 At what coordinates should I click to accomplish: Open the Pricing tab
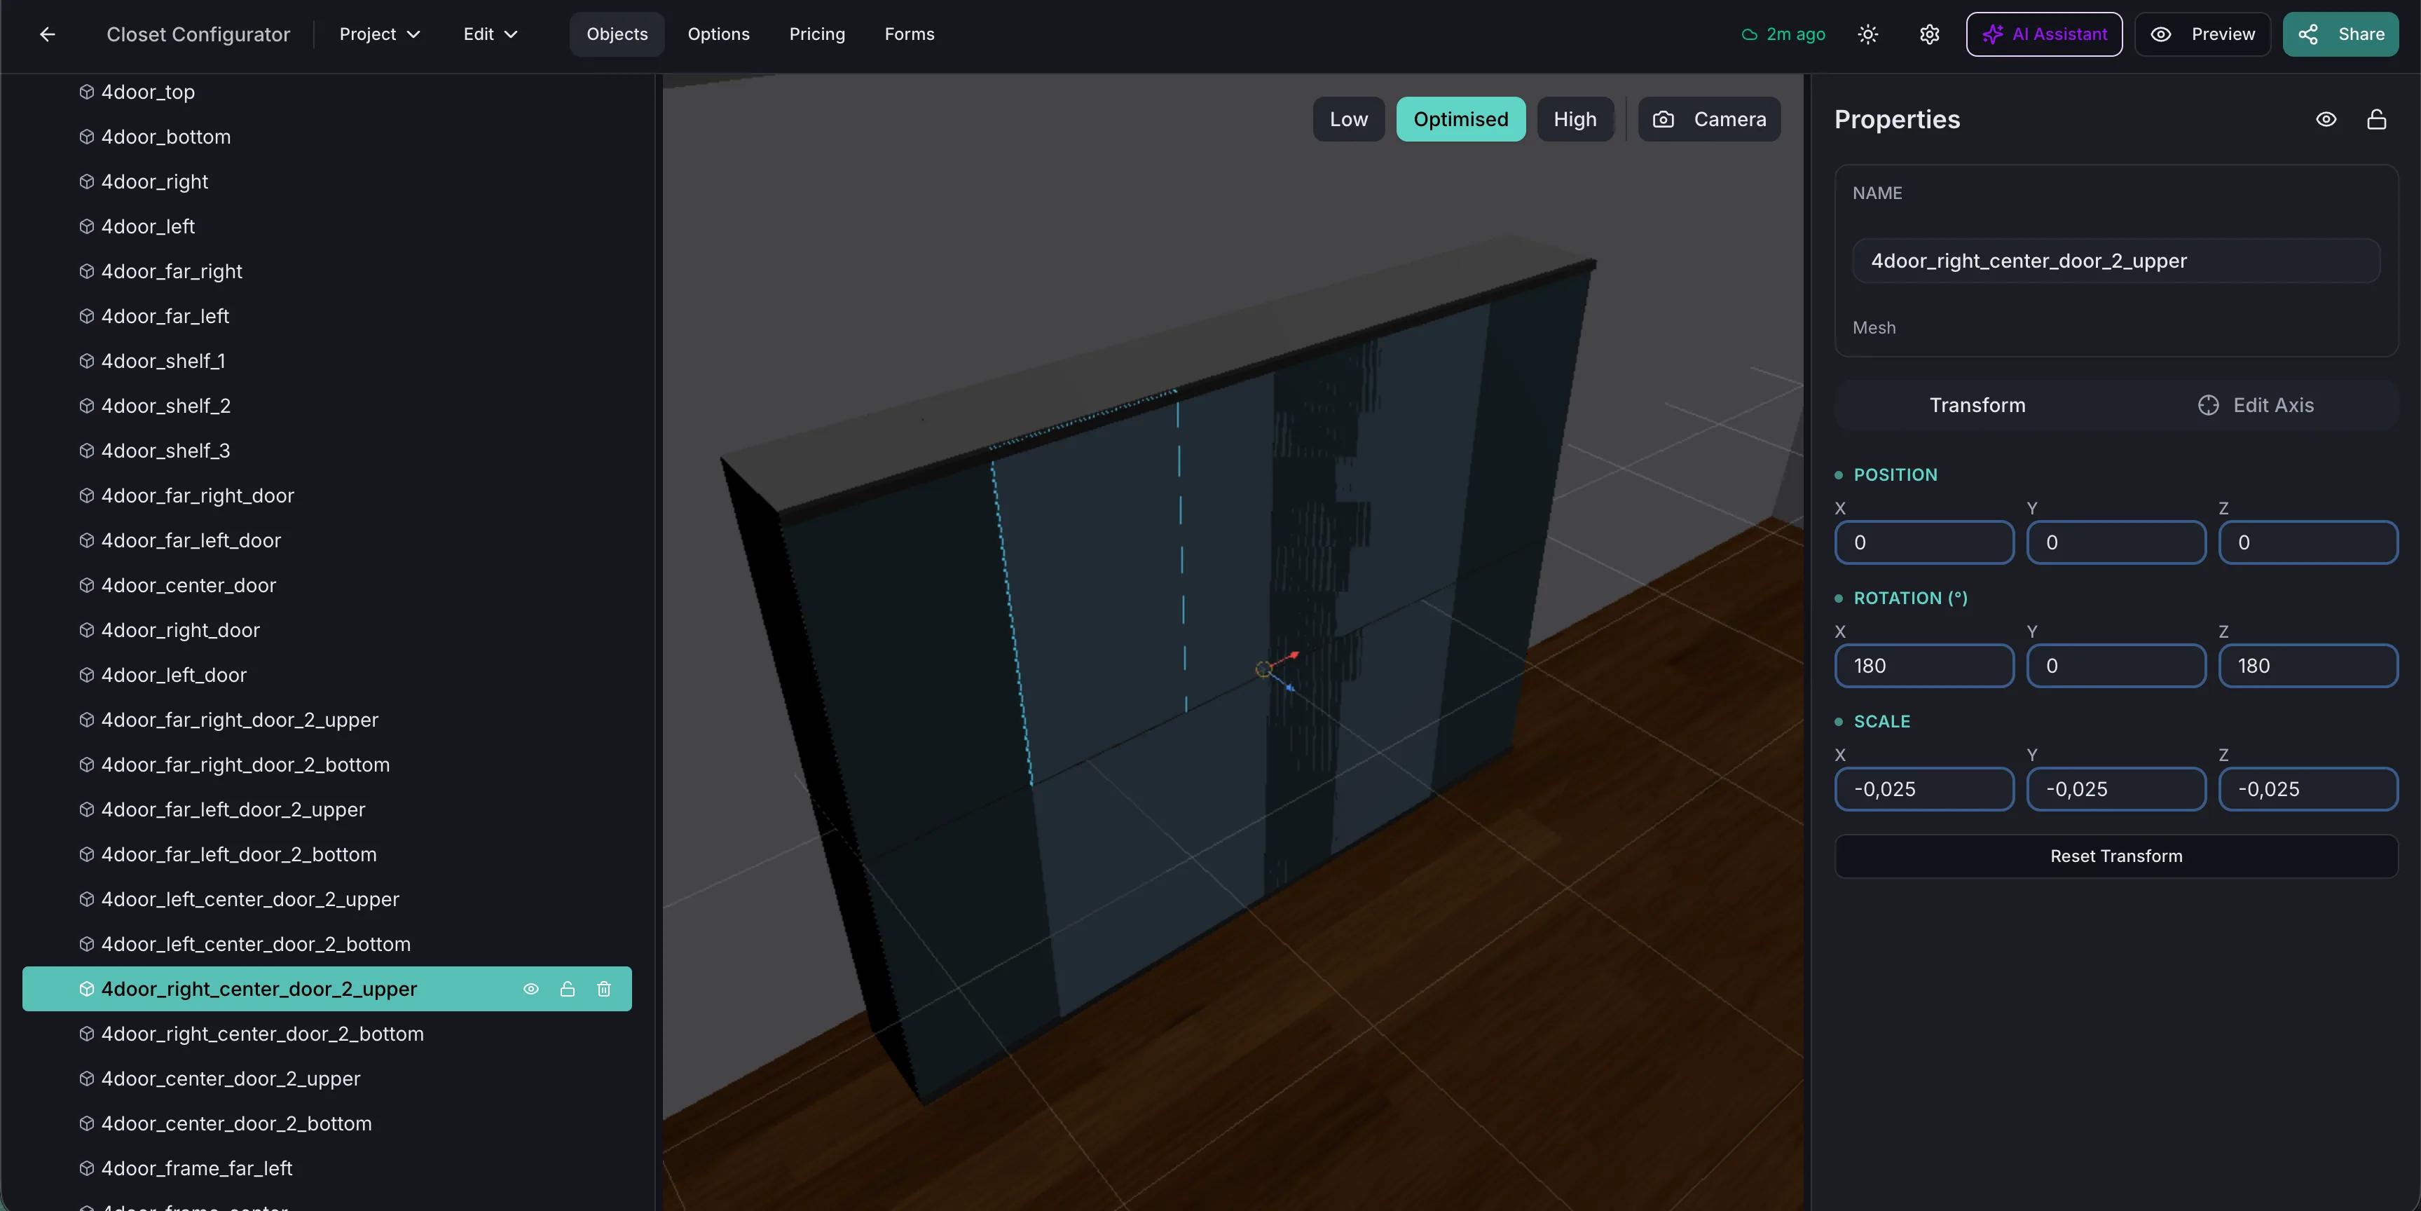point(817,35)
